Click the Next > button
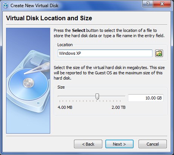Image resolution: width=174 pixels, height=155 pixels. tap(119, 144)
